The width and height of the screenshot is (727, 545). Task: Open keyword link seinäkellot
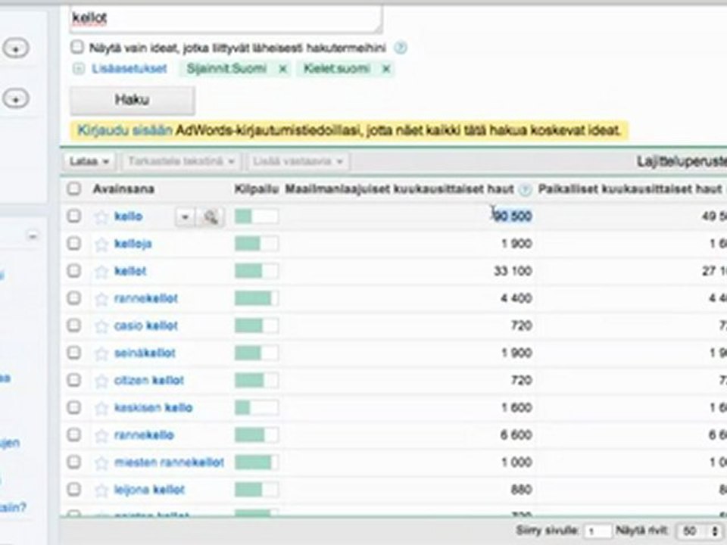[x=145, y=353]
